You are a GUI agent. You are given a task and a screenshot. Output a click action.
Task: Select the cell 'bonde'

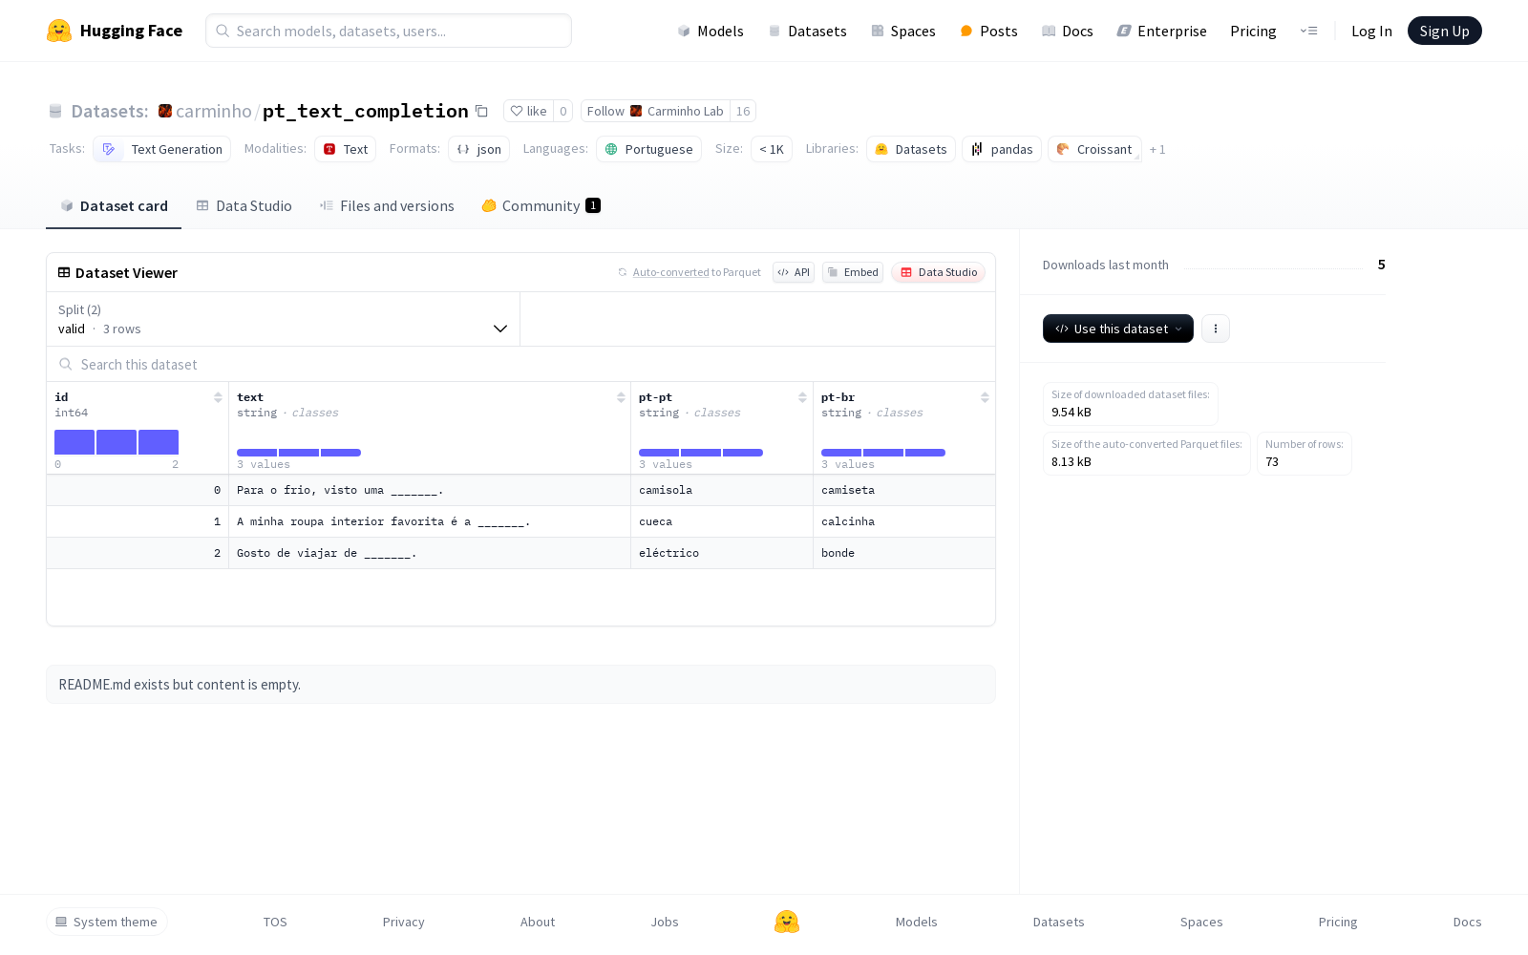coord(904,553)
